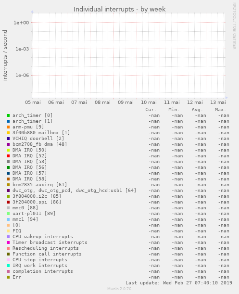Click the red DMA IRQ [52] swatch
This screenshot has width=239, height=294.
[x=8, y=156]
